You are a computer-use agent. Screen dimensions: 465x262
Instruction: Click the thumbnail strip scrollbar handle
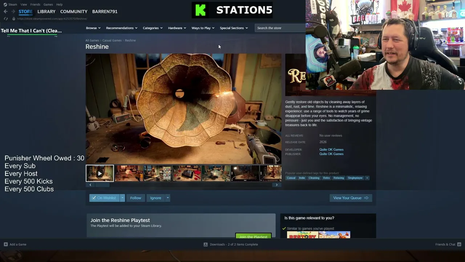(x=102, y=185)
